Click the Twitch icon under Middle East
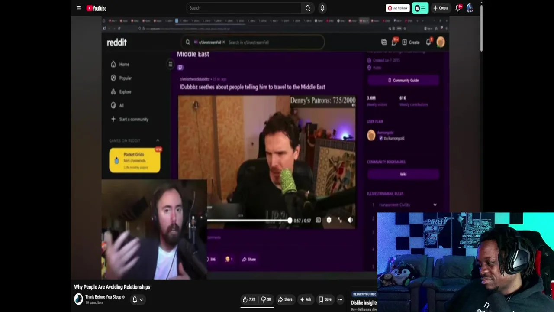This screenshot has height=312, width=554. (180, 67)
